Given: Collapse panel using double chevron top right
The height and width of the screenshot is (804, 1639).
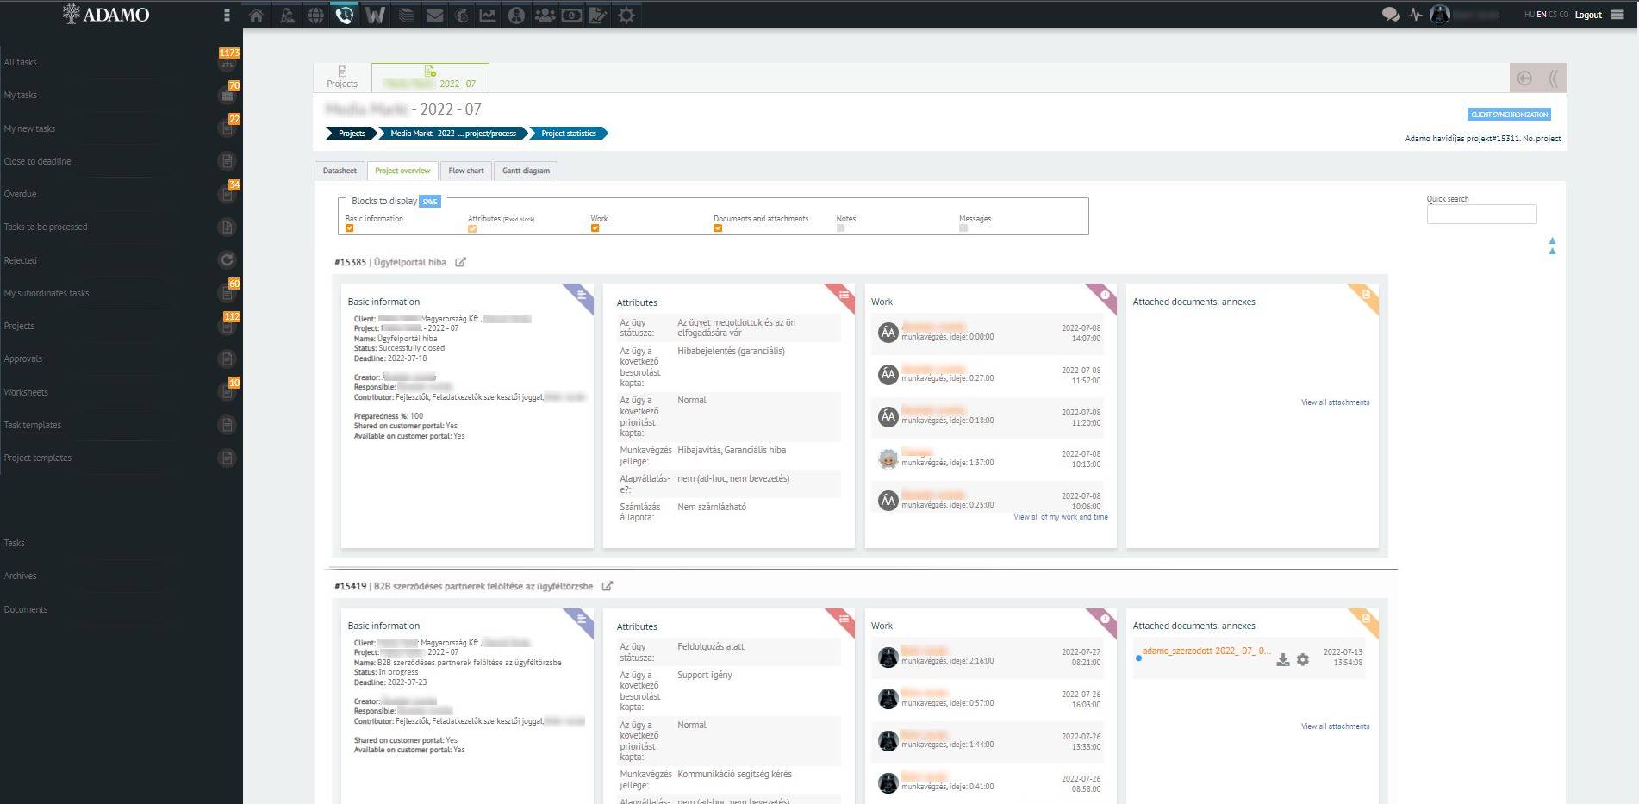Looking at the screenshot, I should (x=1552, y=78).
